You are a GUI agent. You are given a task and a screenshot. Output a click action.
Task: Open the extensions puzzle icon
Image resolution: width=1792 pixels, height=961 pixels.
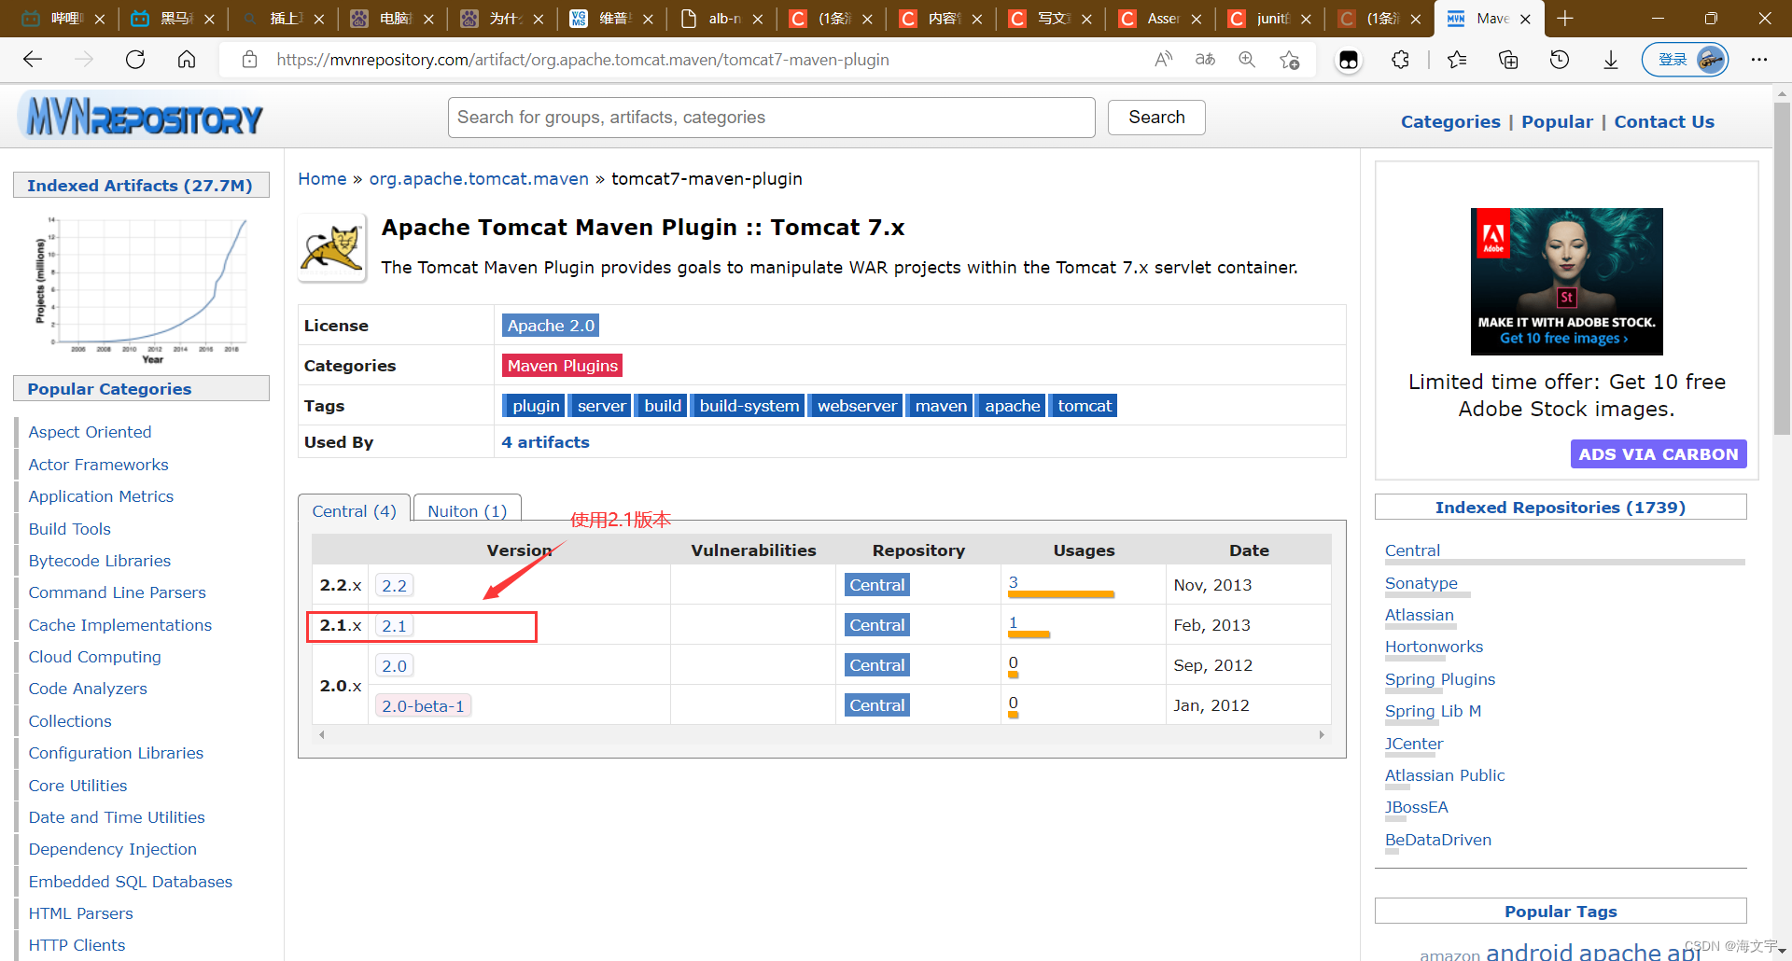click(1400, 60)
